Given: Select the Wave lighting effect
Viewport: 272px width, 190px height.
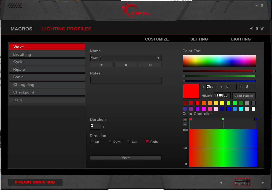Looking at the screenshot, I should click(47, 47).
